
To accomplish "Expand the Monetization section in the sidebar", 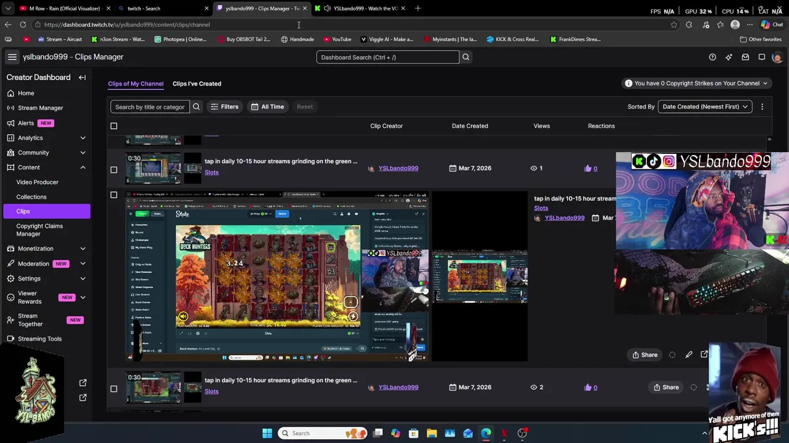I will pos(83,249).
